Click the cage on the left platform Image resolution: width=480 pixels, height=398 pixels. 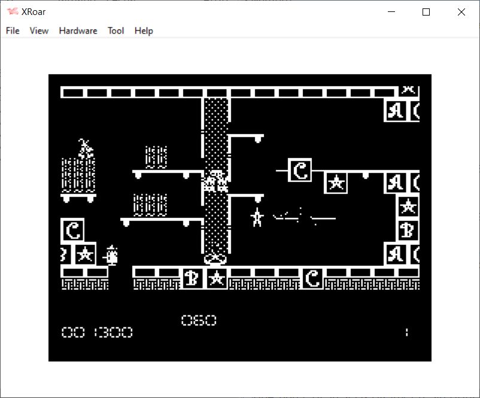tap(78, 174)
